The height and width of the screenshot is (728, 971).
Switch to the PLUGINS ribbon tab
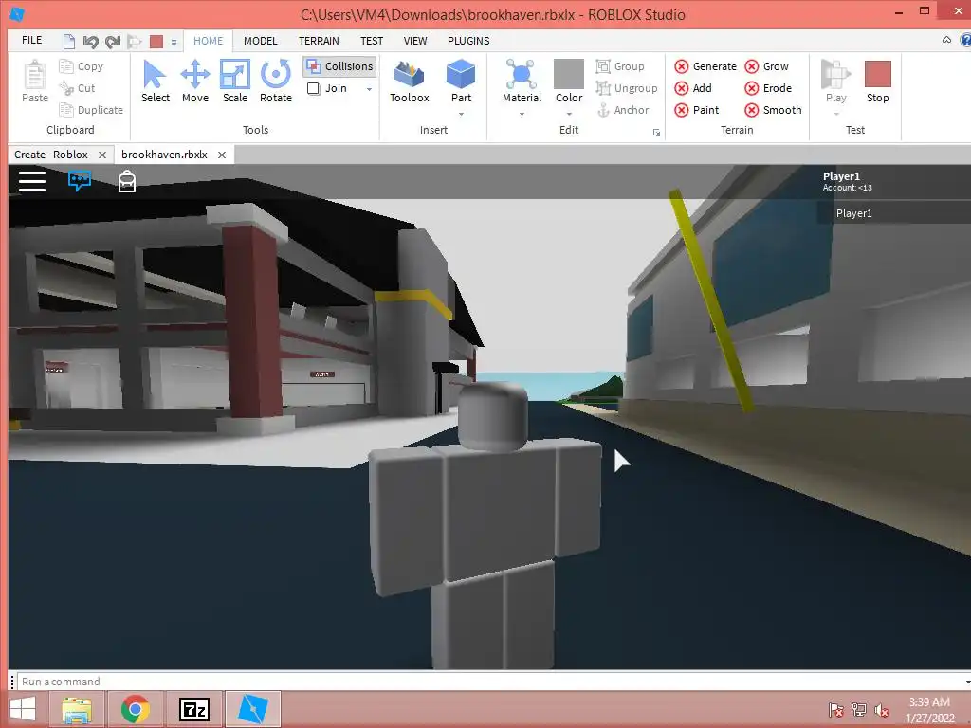coord(468,40)
